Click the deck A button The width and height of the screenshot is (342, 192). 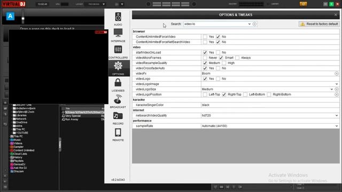click(x=10, y=16)
